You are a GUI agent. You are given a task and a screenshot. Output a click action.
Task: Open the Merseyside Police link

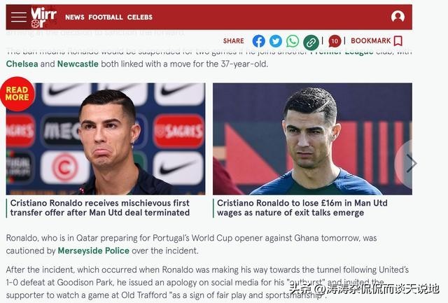coord(93,251)
